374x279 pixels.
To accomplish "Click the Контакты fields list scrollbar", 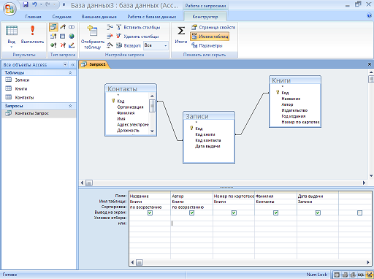I will pyautogui.click(x=152, y=113).
